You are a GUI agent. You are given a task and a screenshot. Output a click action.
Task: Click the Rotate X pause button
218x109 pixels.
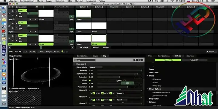click(97, 93)
